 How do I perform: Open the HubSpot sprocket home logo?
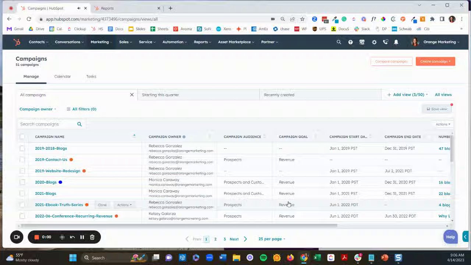[x=17, y=42]
